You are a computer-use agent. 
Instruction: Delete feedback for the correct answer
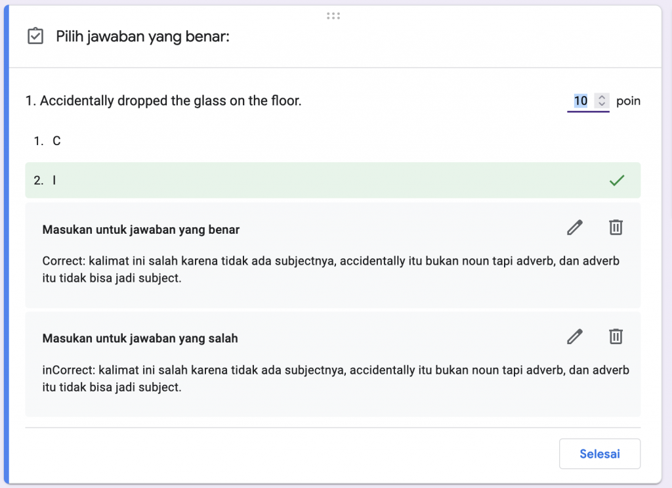coord(616,227)
